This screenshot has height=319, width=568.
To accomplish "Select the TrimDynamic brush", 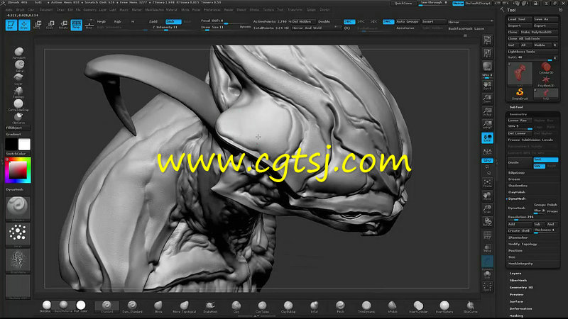I will pyautogui.click(x=366, y=306).
